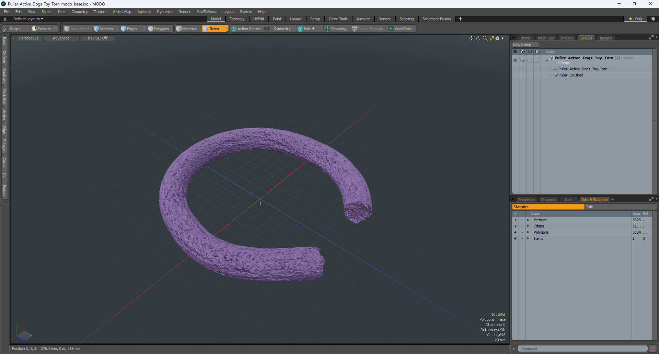Viewport: 659px width, 354px height.
Task: Toggle visibility eye of Puller_Active_Dogs_Toy_Torn group
Action: pos(515,60)
